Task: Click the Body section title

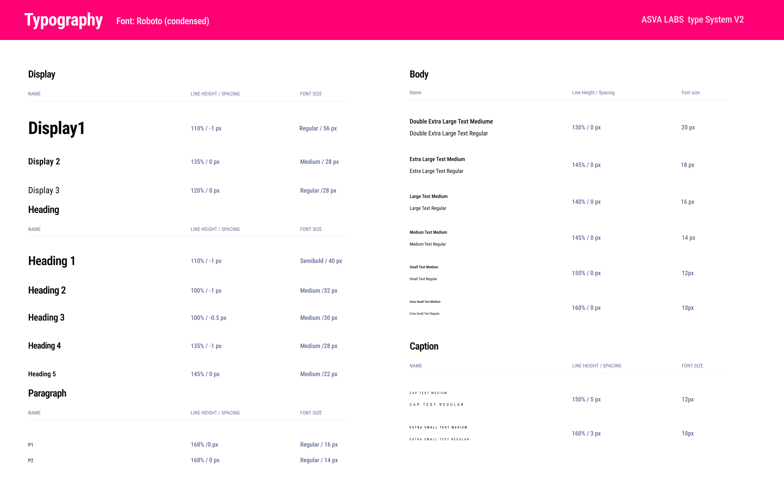Action: pos(419,75)
